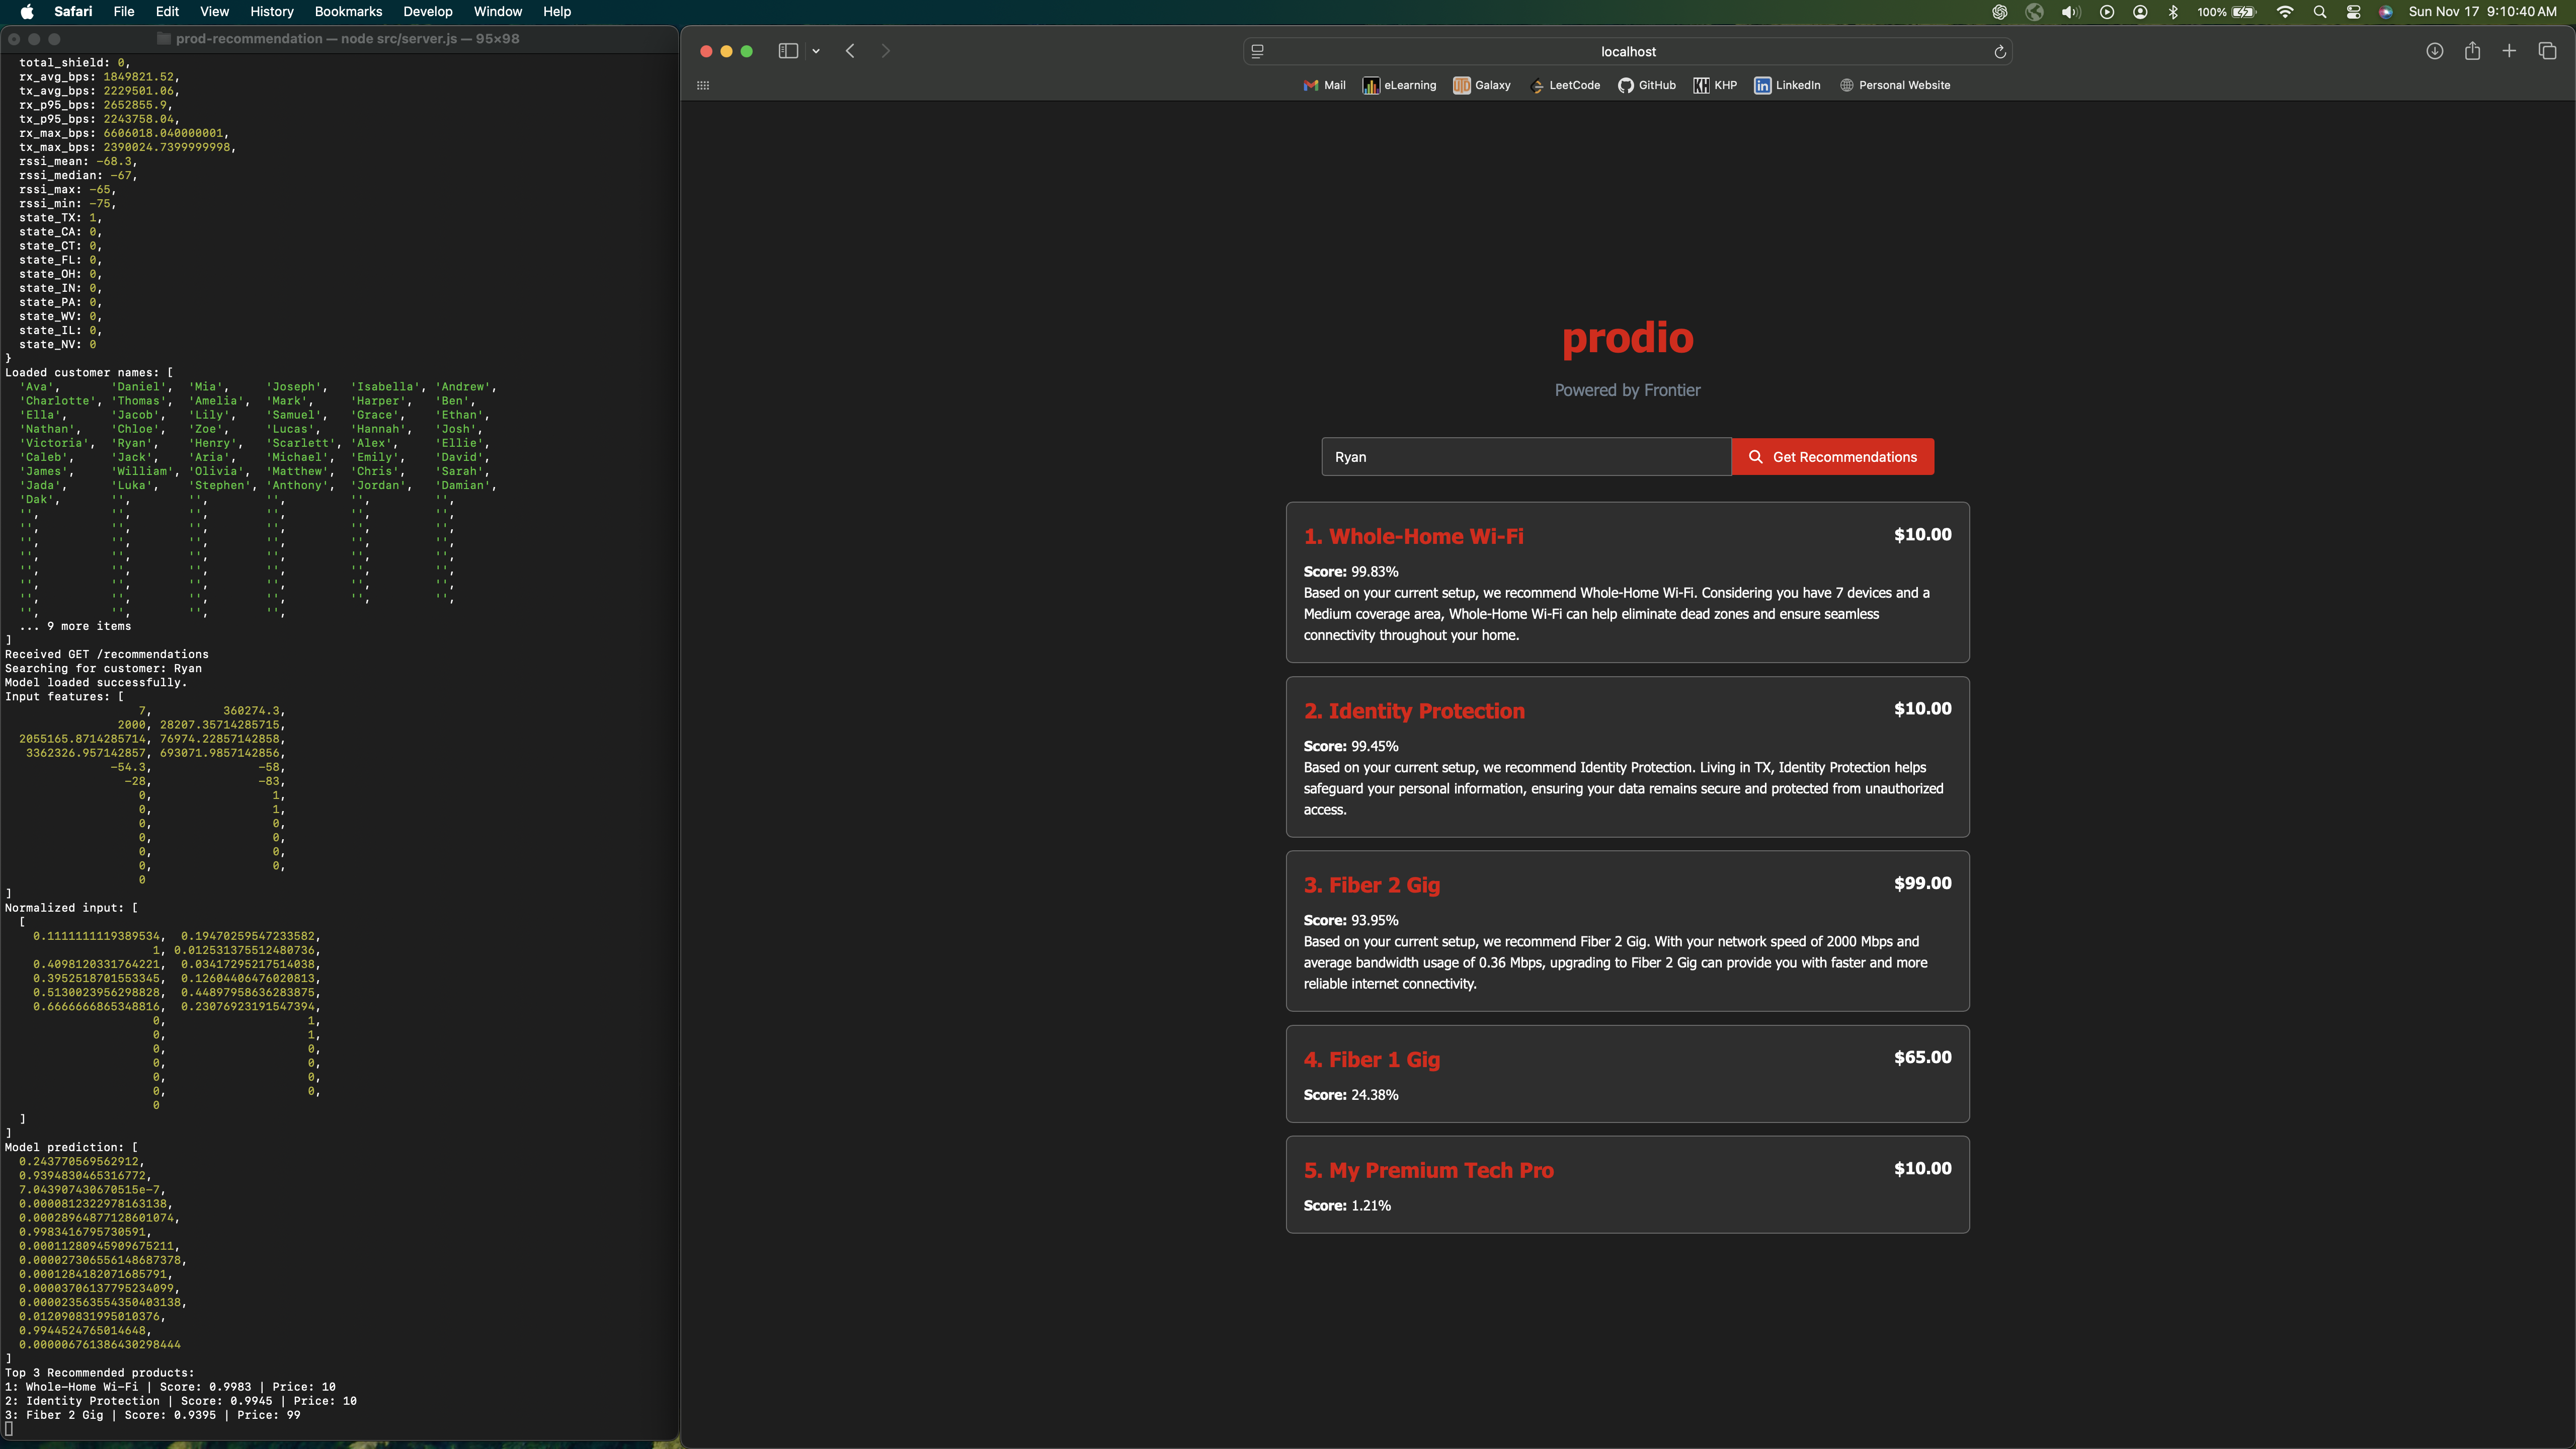
Task: Open Control Center in menu bar
Action: click(x=2353, y=12)
